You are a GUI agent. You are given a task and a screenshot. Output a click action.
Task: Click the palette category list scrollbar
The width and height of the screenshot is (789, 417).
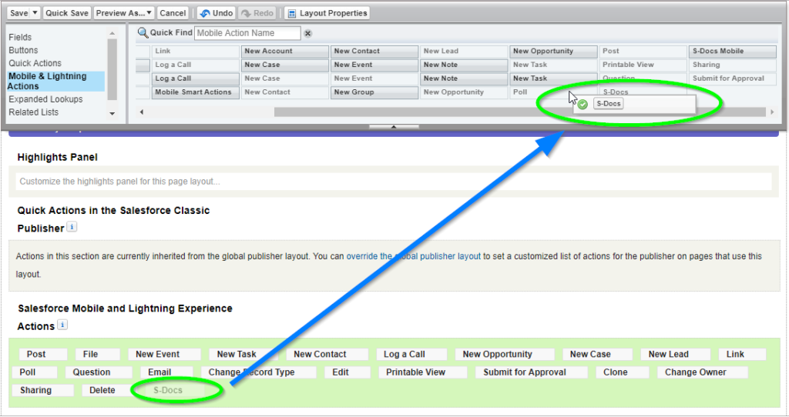112,70
